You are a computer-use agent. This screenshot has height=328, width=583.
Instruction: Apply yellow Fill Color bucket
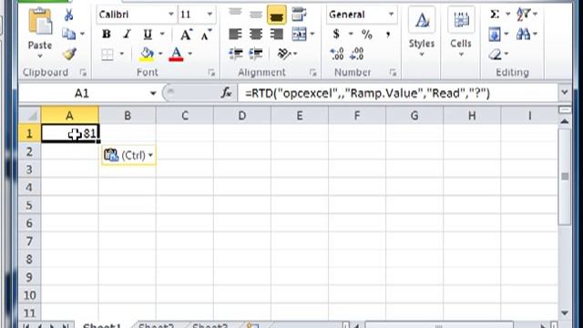pos(147,55)
